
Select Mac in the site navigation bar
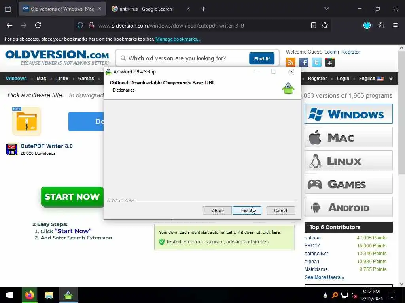[x=41, y=79]
